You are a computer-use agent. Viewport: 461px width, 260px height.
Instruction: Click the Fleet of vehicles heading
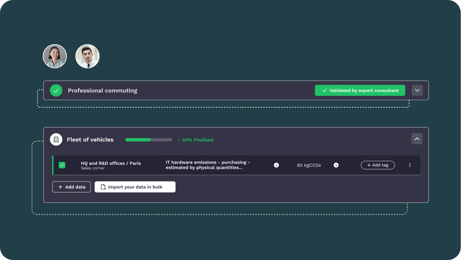90,140
